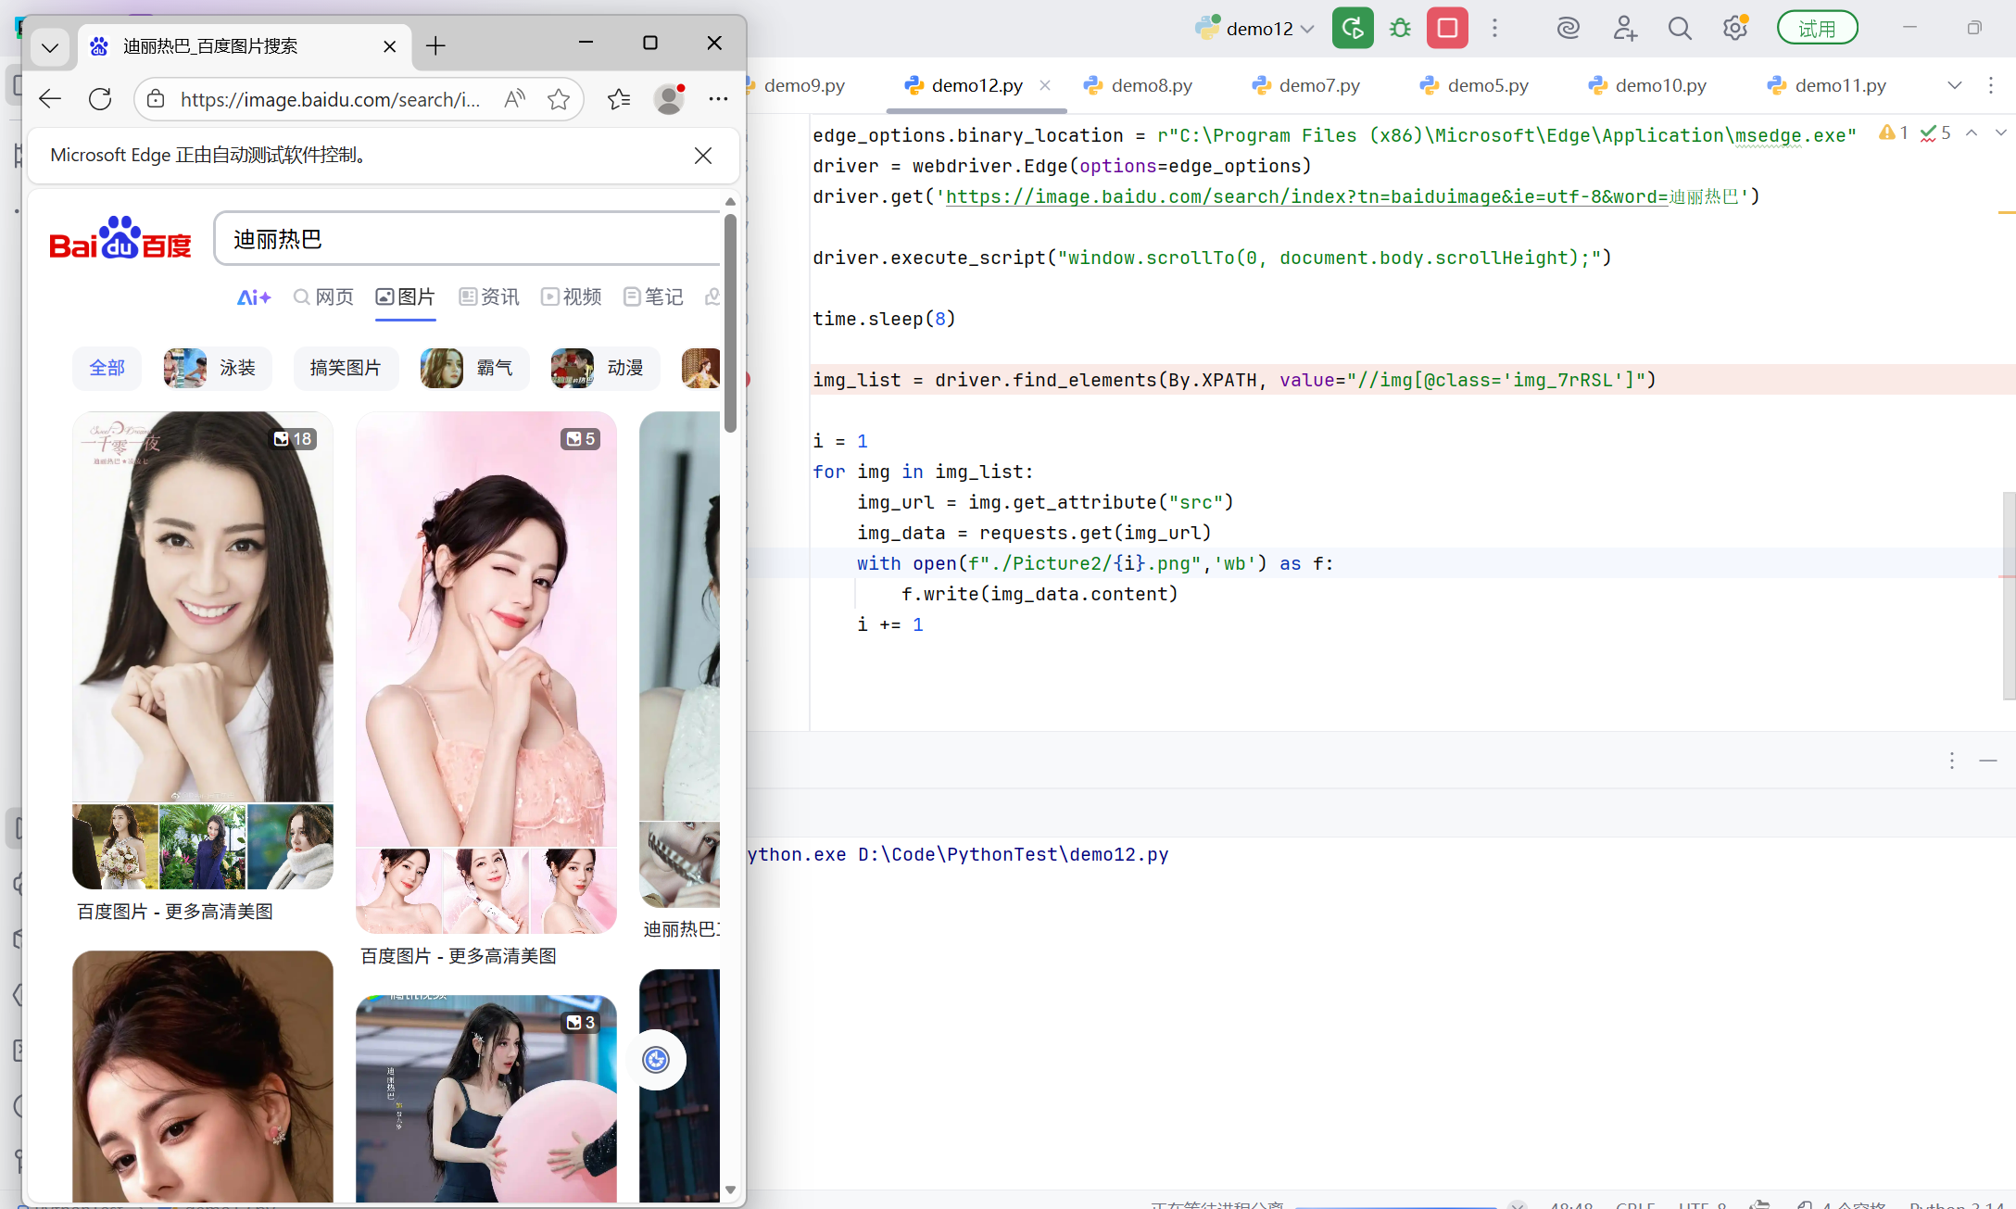2016x1209 pixels.
Task: Open the Edge tab actions dropdown
Action: tap(50, 46)
